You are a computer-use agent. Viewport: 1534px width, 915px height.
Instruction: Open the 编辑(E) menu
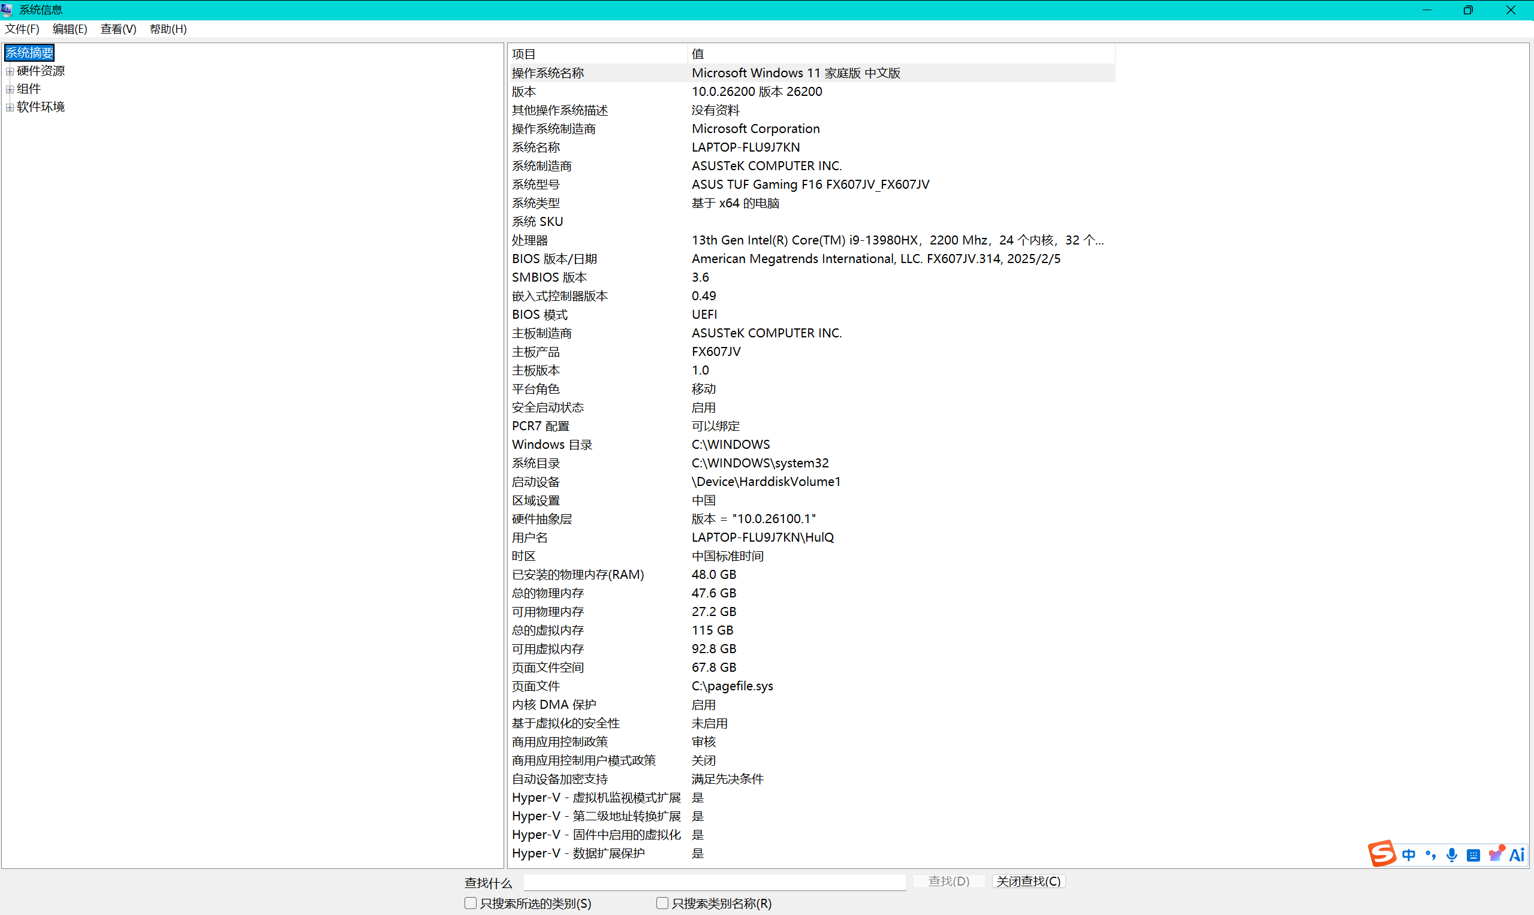tap(70, 29)
